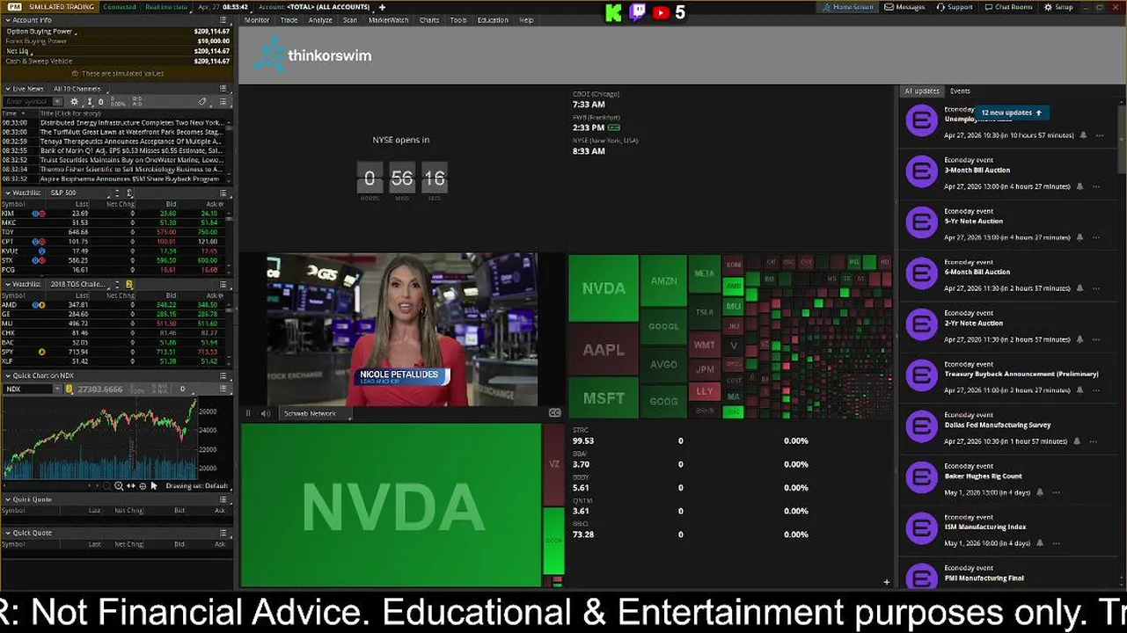Click the bell icon for 3-Month Bill Auction
This screenshot has width=1127, height=633.
[x=1079, y=186]
